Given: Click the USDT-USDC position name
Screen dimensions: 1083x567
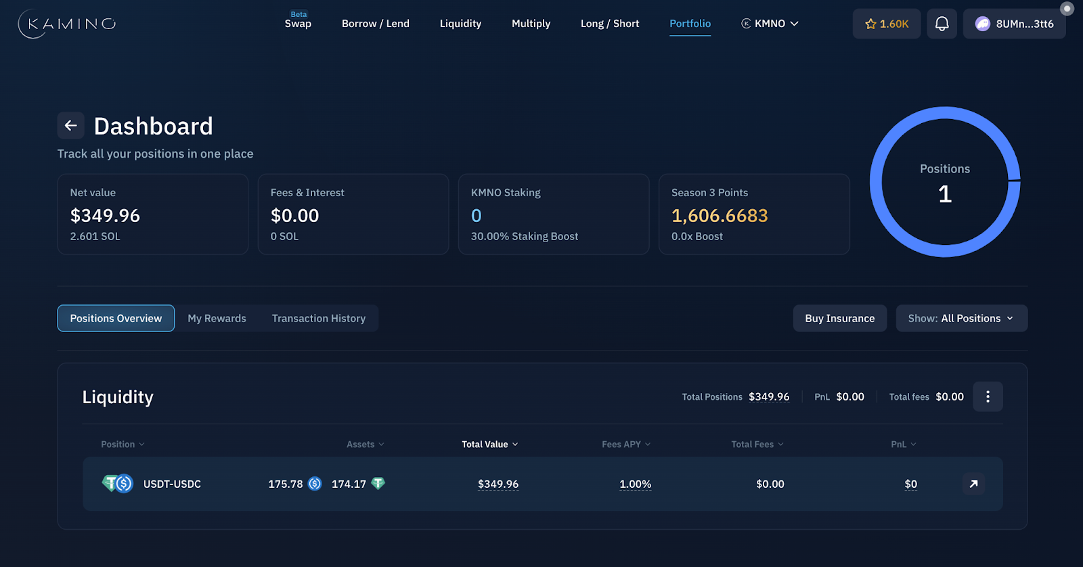Looking at the screenshot, I should point(172,484).
